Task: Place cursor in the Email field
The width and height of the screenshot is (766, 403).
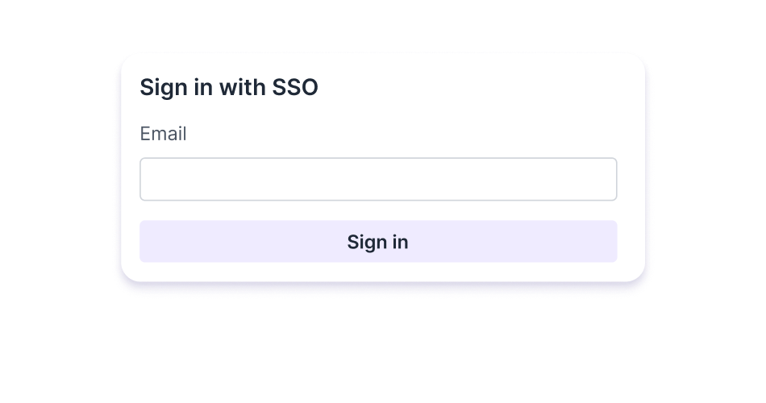Action: point(378,179)
